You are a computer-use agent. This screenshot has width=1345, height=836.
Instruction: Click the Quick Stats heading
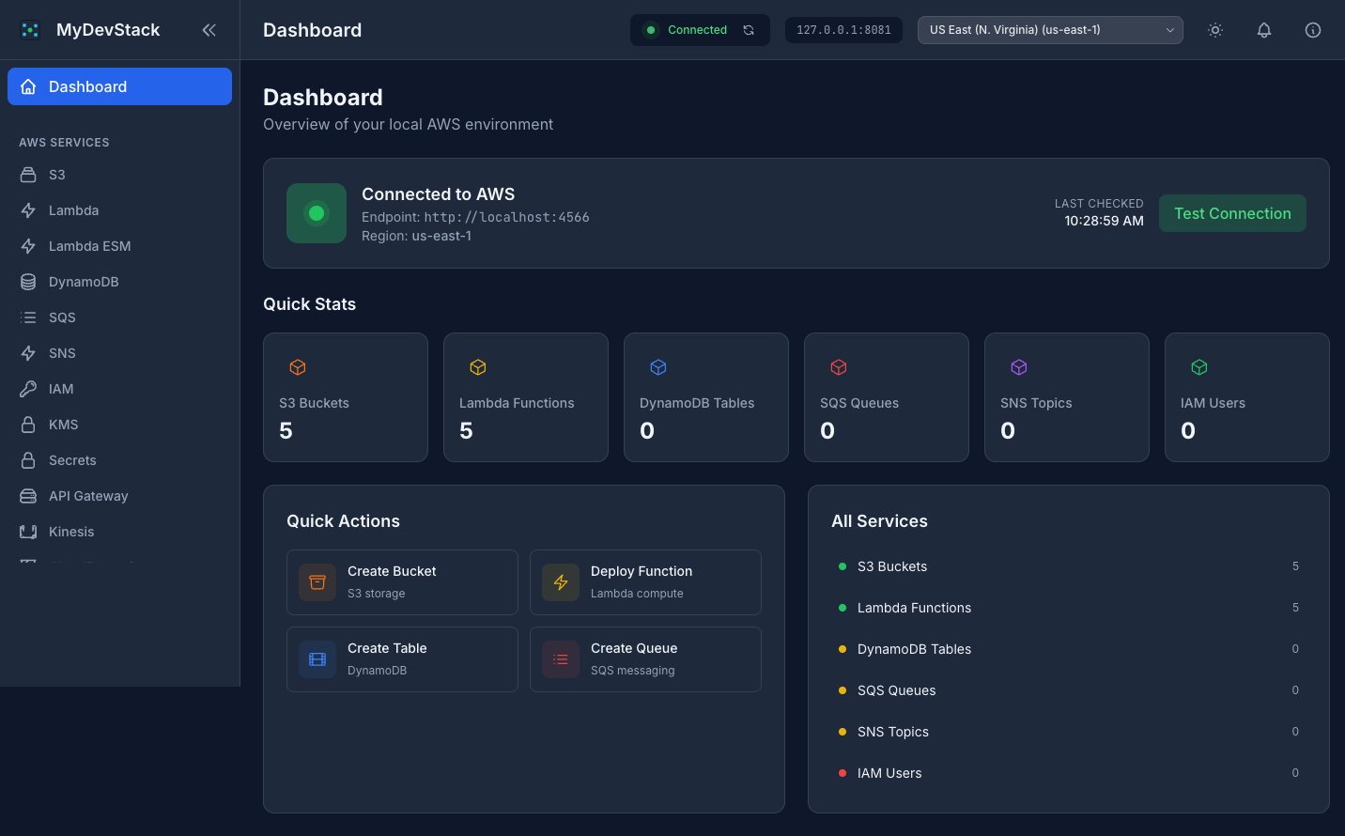309,304
